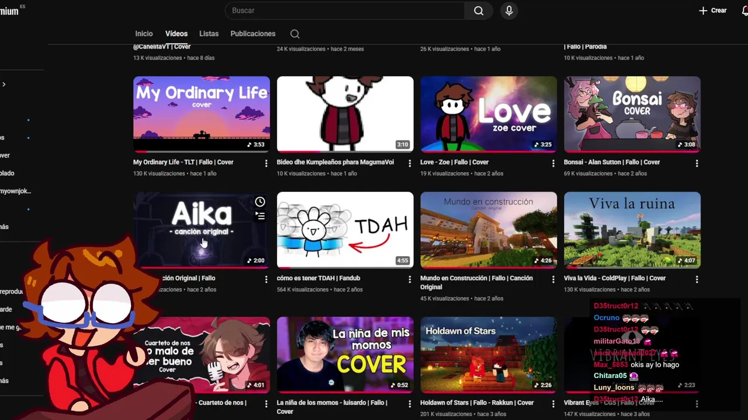Screen dimensions: 748x420
Task: Click the search magnifier button
Action: click(479, 10)
